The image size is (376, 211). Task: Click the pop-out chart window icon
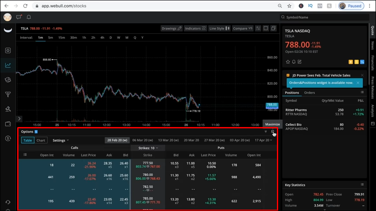pos(273,28)
